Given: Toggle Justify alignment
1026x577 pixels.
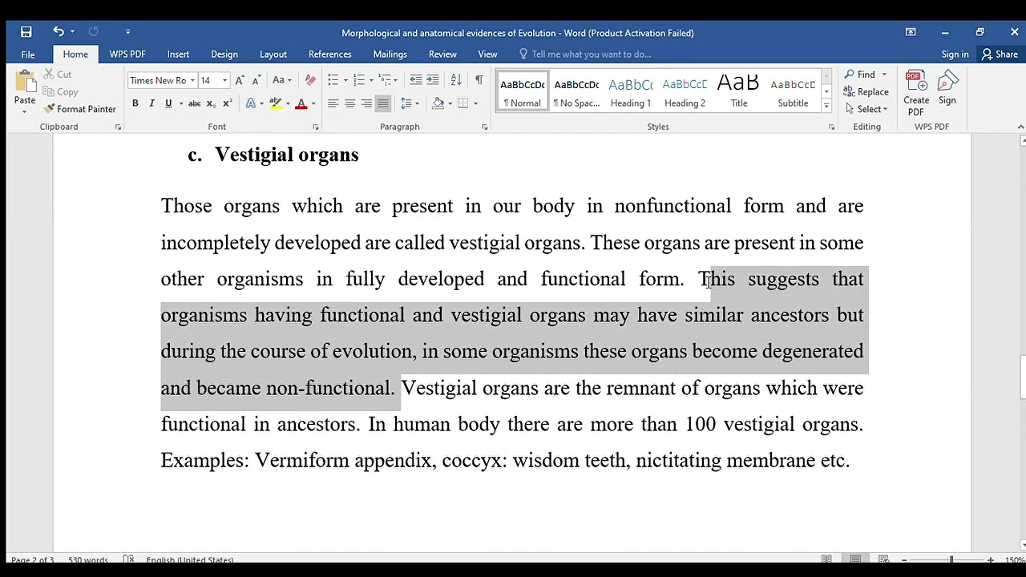Looking at the screenshot, I should pos(383,103).
